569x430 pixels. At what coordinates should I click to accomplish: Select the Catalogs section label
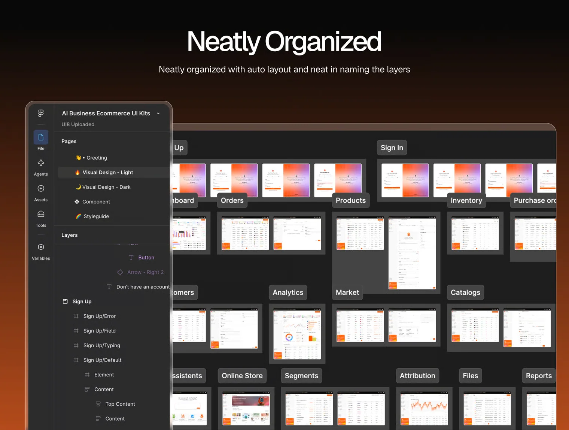tap(465, 293)
